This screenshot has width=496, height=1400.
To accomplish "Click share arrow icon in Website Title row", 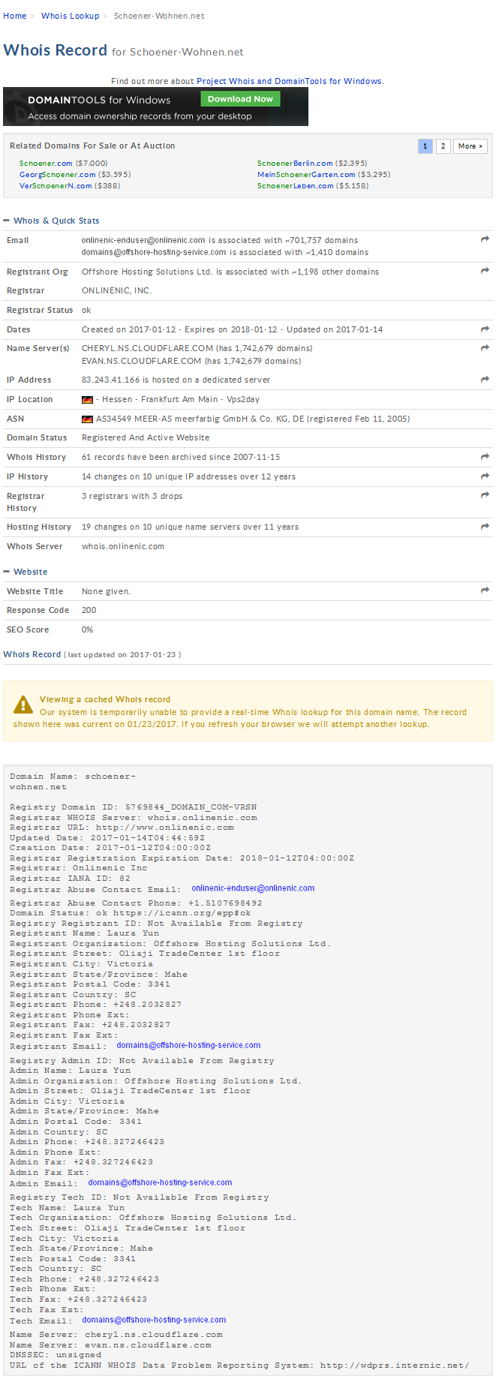I will tap(485, 590).
